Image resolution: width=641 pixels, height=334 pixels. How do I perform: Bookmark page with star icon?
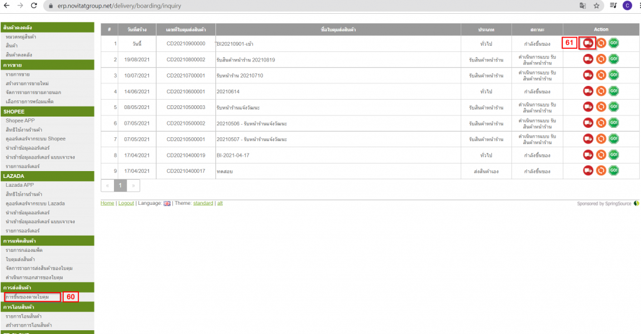click(x=597, y=6)
